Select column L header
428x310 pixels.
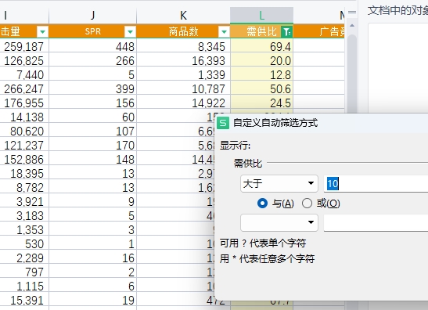pyautogui.click(x=262, y=16)
